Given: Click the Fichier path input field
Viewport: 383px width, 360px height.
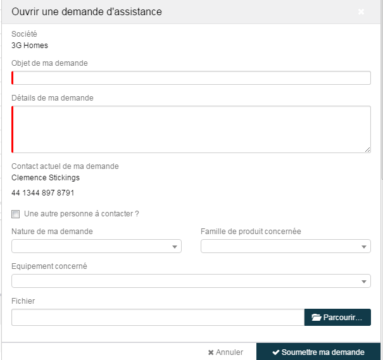Looking at the screenshot, I should click(x=158, y=317).
